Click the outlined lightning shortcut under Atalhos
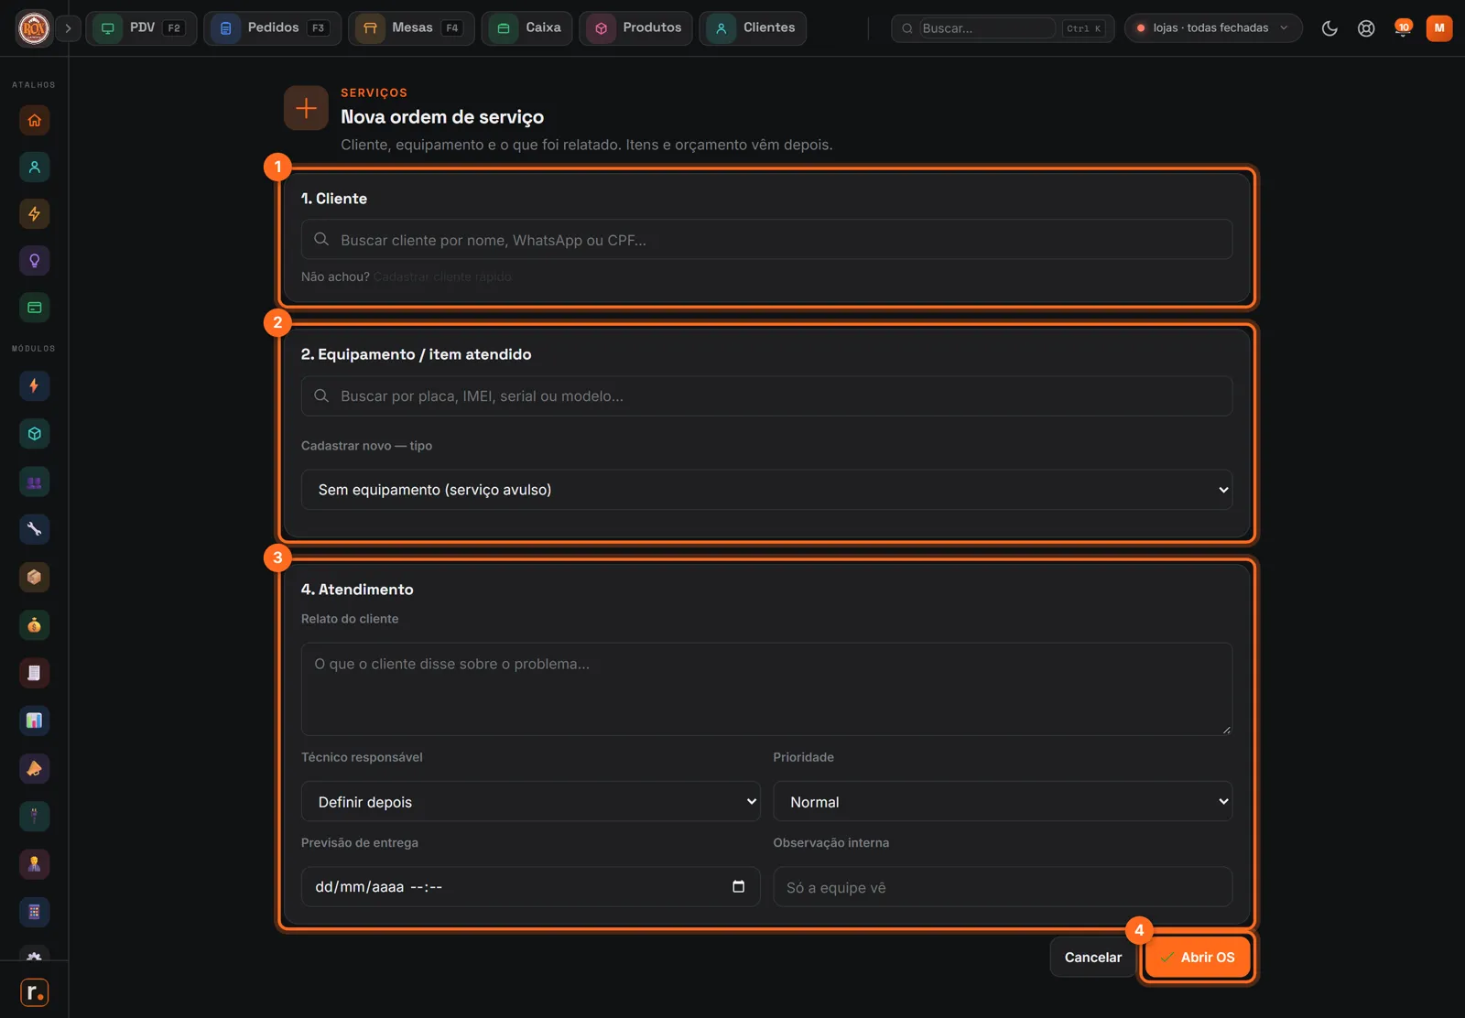The height and width of the screenshot is (1018, 1465). [x=35, y=213]
